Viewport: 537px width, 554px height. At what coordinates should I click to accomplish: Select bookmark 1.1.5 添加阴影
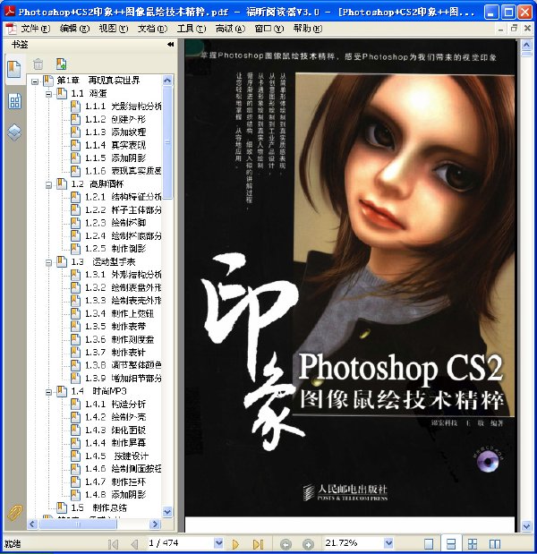[115, 158]
